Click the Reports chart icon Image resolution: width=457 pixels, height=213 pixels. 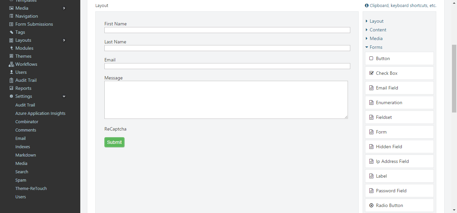click(x=11, y=88)
